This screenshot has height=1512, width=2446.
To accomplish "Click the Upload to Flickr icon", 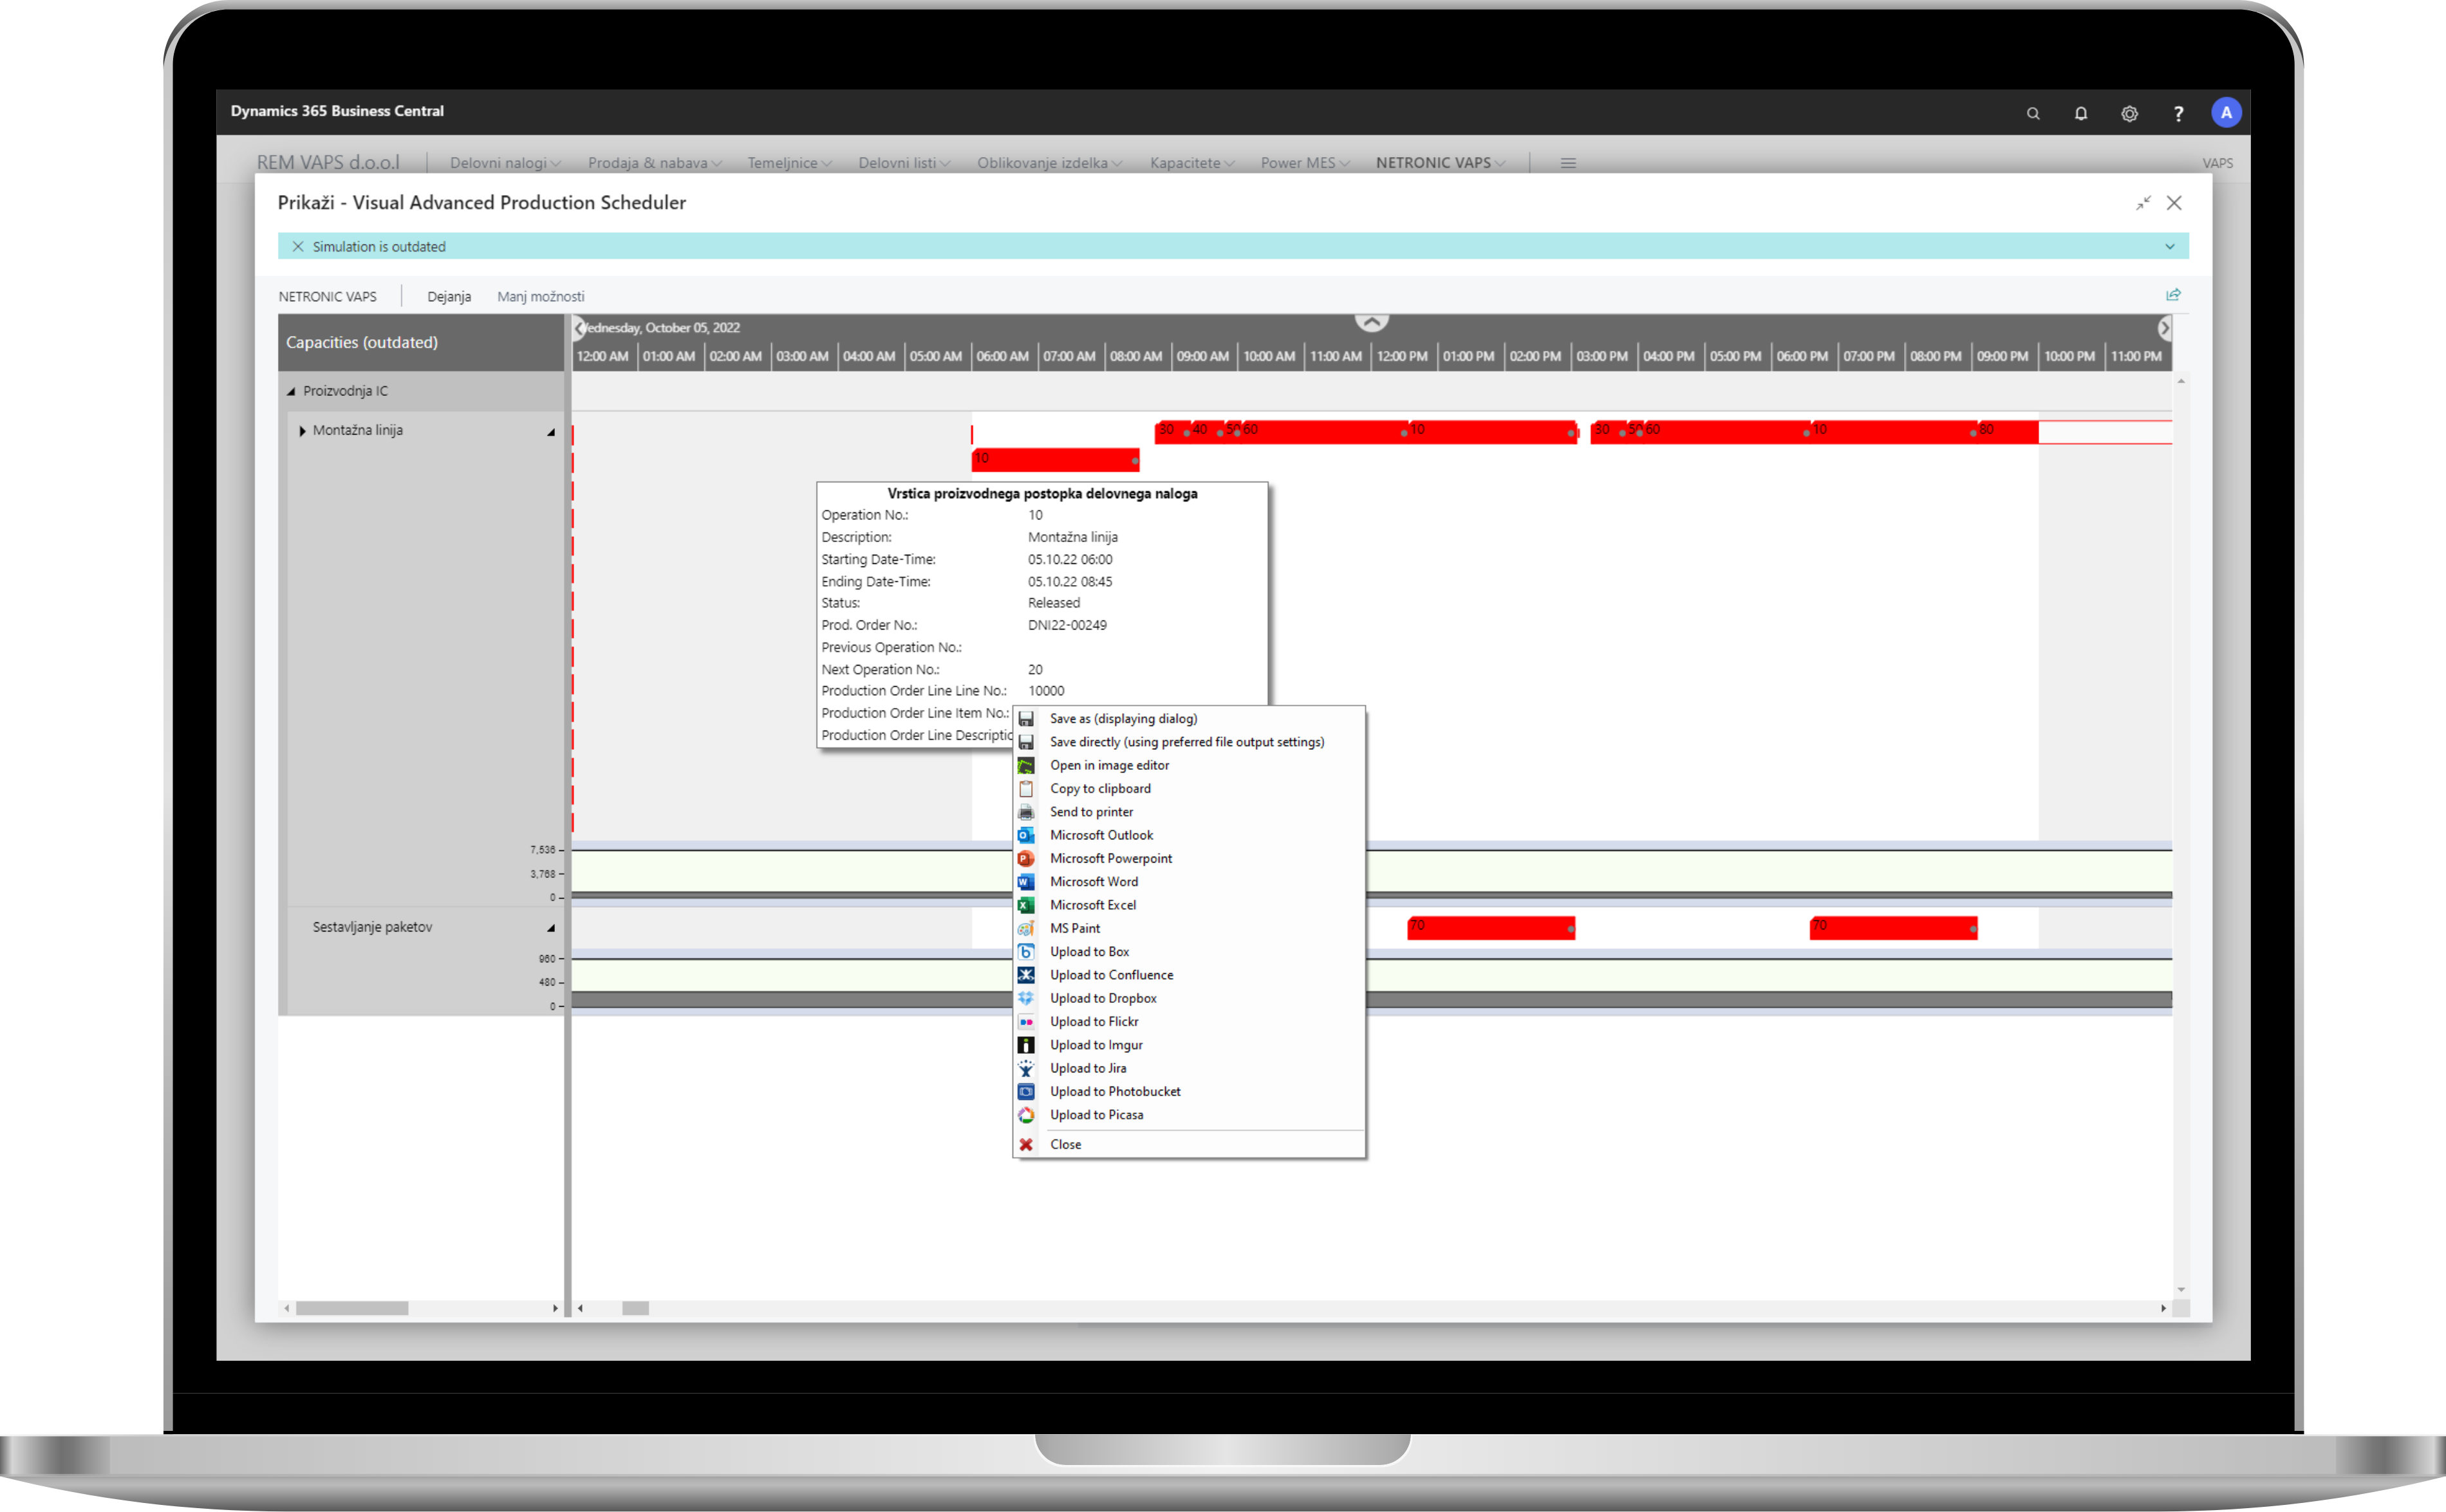I will click(1026, 1022).
